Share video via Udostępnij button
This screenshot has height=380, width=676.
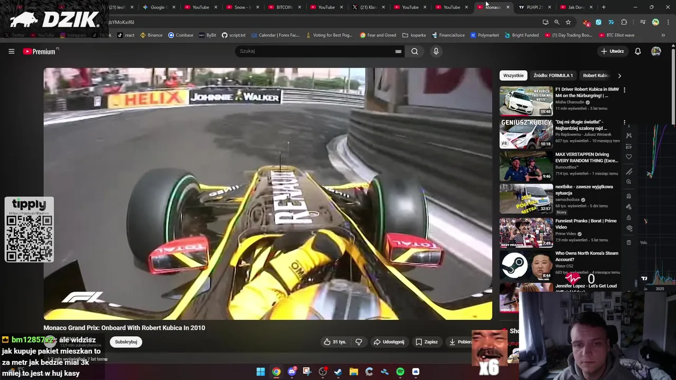tap(389, 342)
